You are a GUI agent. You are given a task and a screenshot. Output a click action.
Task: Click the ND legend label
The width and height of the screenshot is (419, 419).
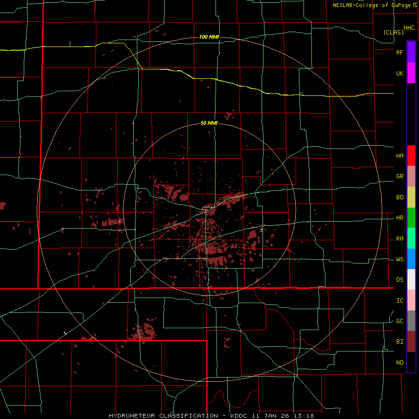(x=399, y=363)
